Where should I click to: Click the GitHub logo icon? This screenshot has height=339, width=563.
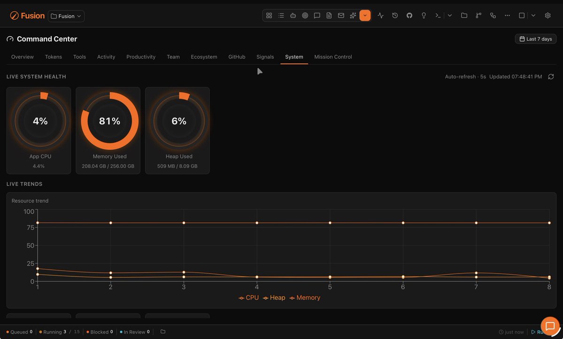pyautogui.click(x=409, y=15)
